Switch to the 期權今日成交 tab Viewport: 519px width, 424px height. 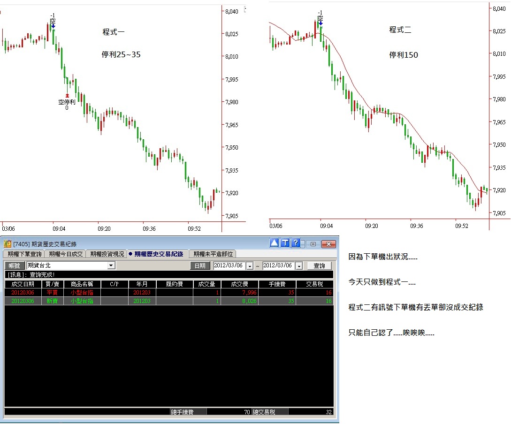(x=66, y=254)
